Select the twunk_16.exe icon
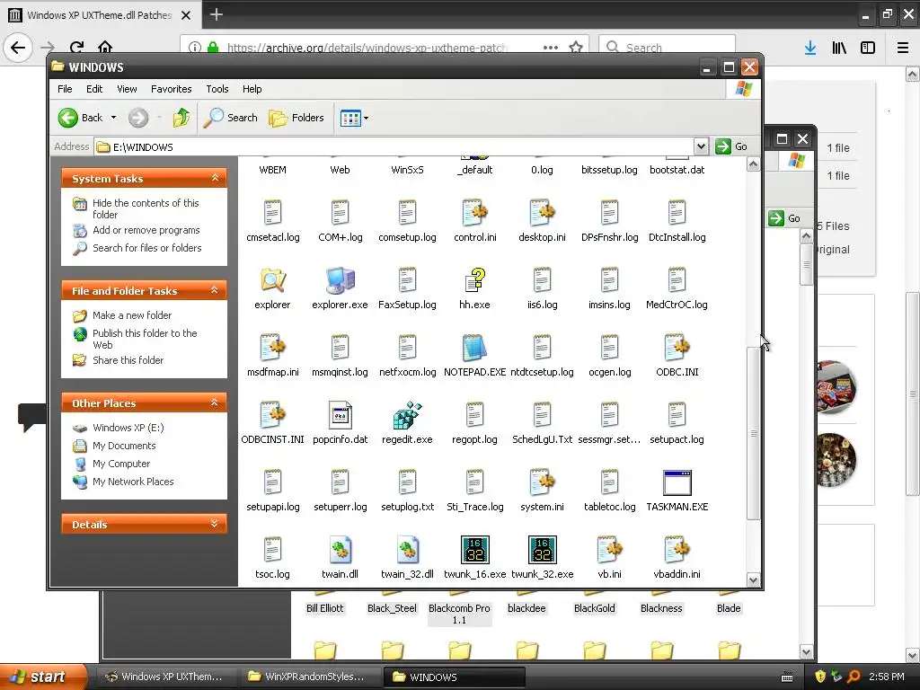This screenshot has width=920, height=690. click(474, 551)
